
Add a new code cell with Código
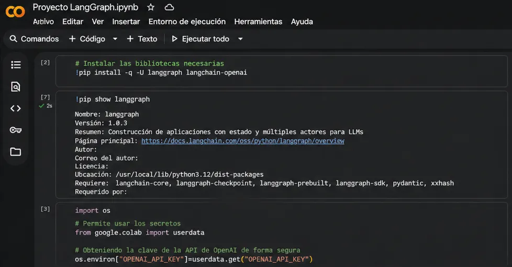click(87, 39)
